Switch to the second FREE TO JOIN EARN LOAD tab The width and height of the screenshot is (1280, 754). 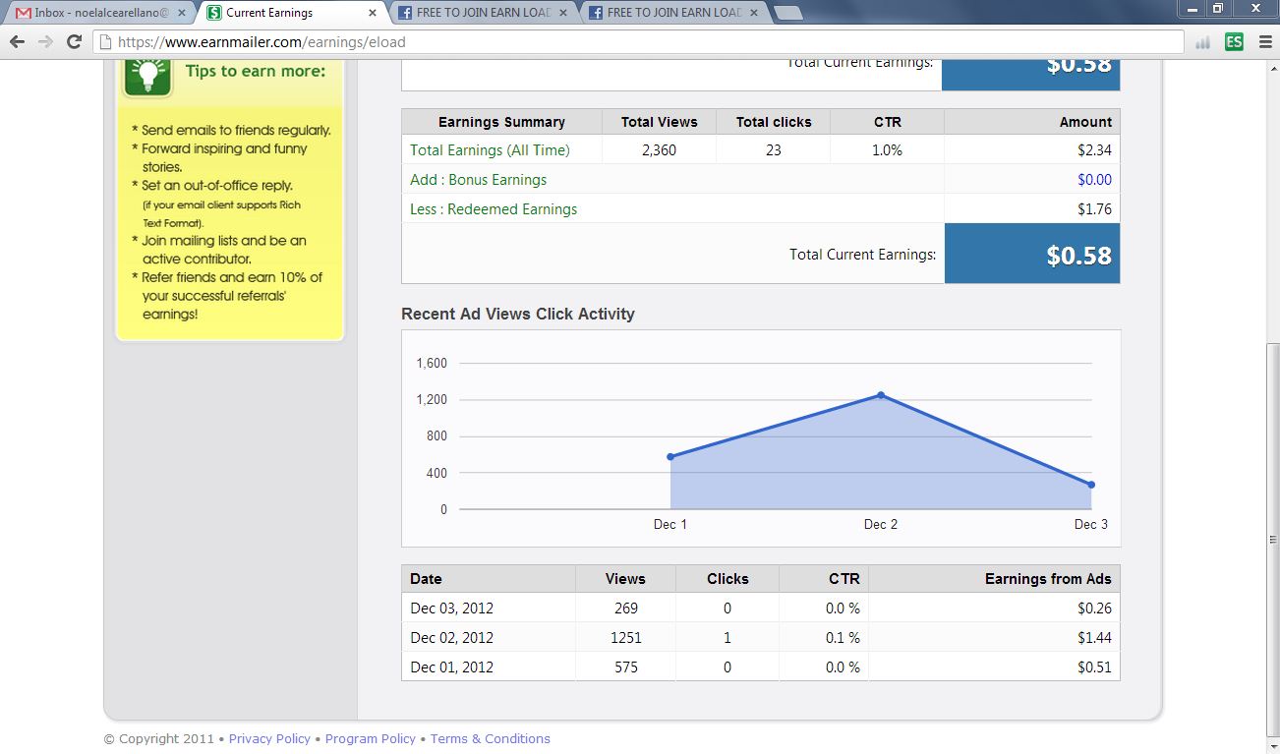coord(673,13)
